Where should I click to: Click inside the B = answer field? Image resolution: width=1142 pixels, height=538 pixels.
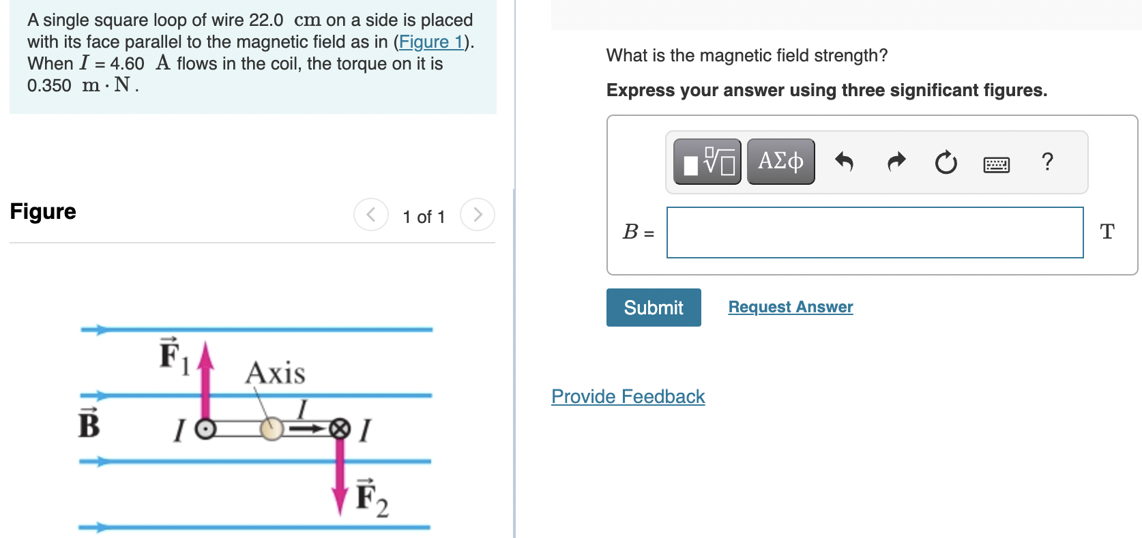[875, 233]
